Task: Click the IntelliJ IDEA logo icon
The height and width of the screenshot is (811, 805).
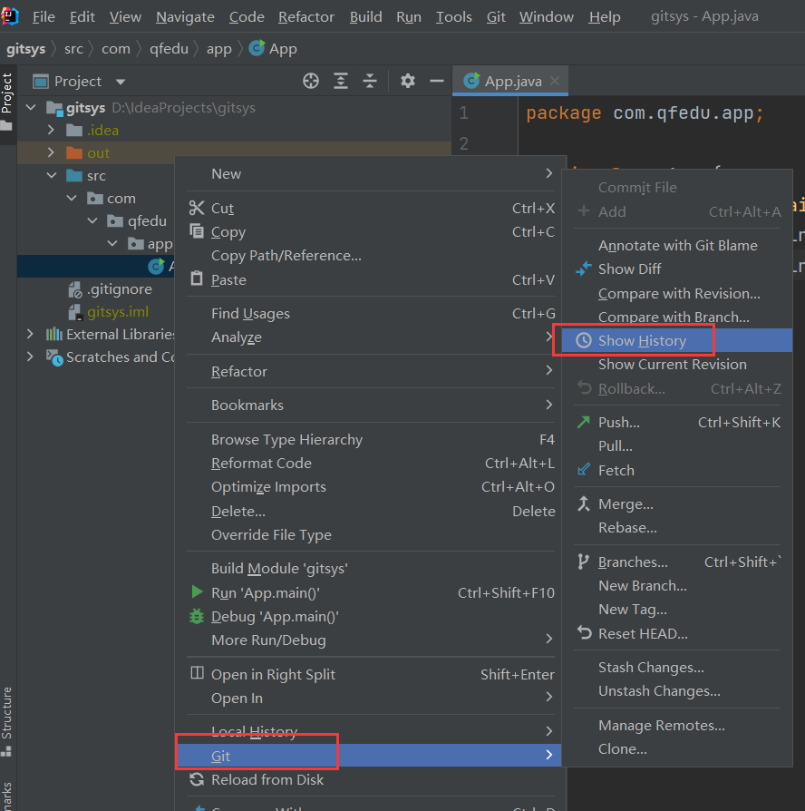Action: 9,16
